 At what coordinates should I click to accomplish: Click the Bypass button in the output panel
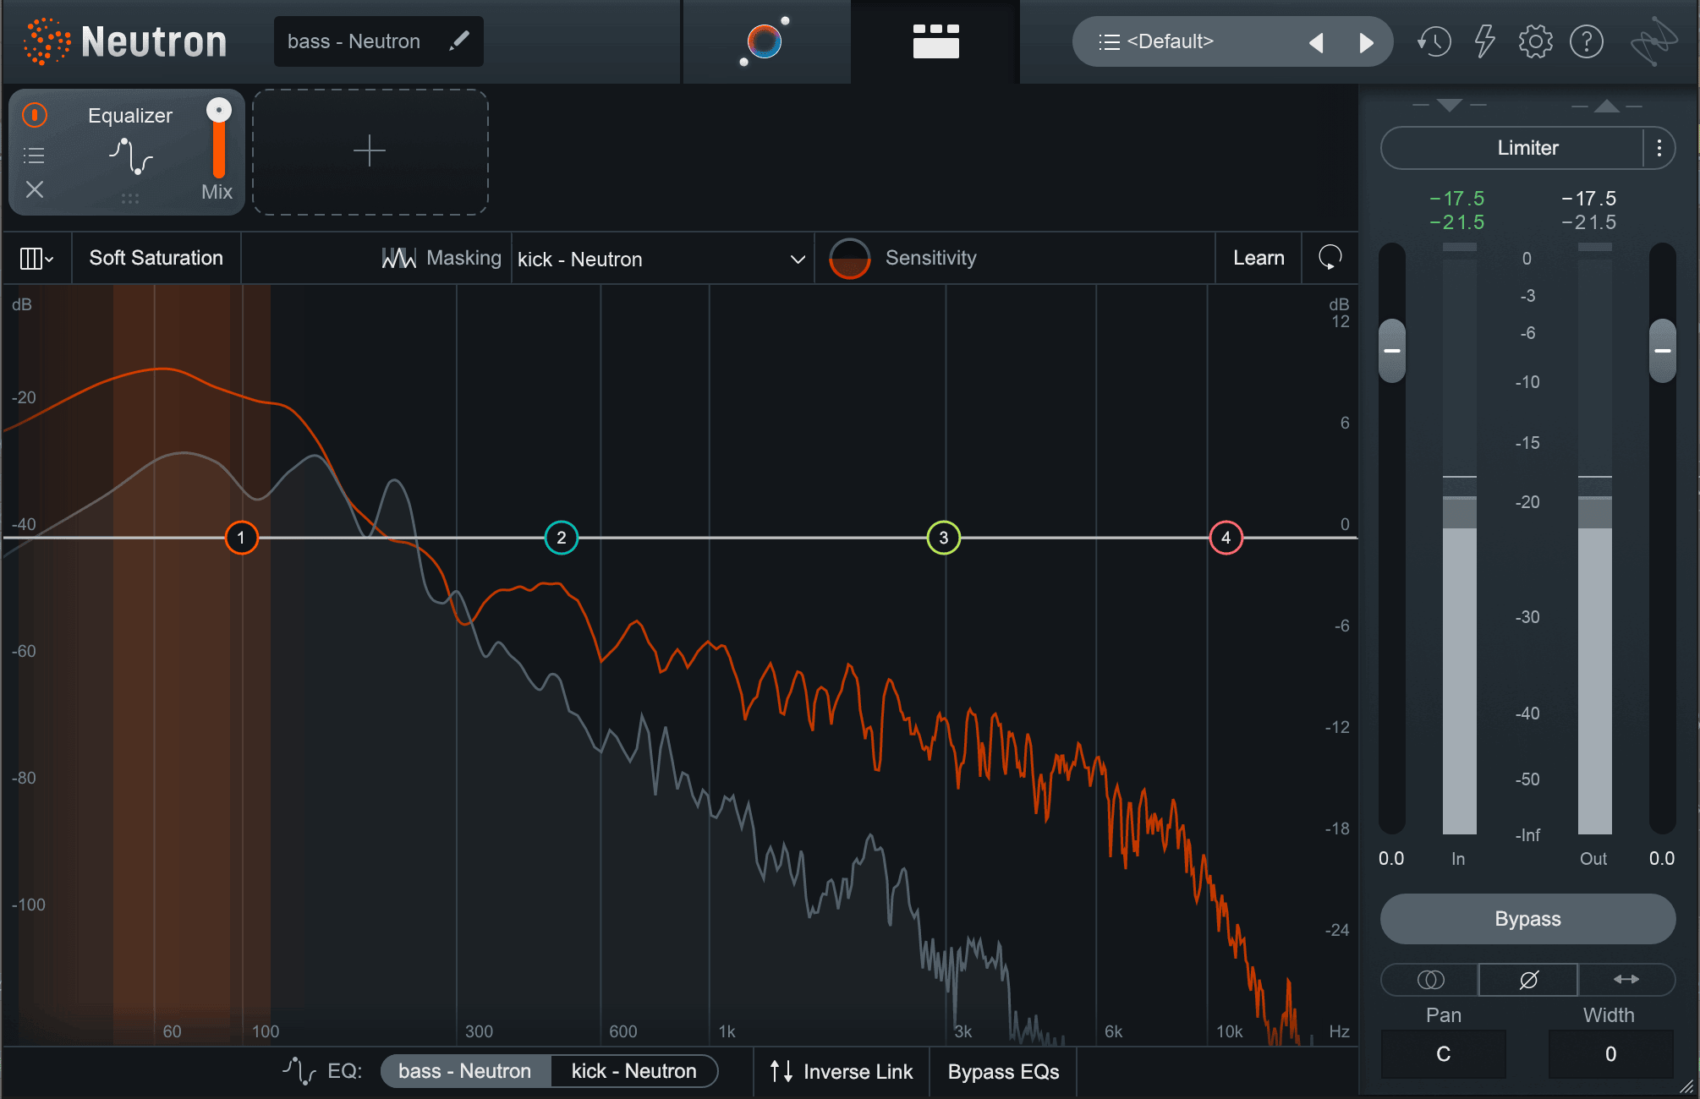(1527, 919)
